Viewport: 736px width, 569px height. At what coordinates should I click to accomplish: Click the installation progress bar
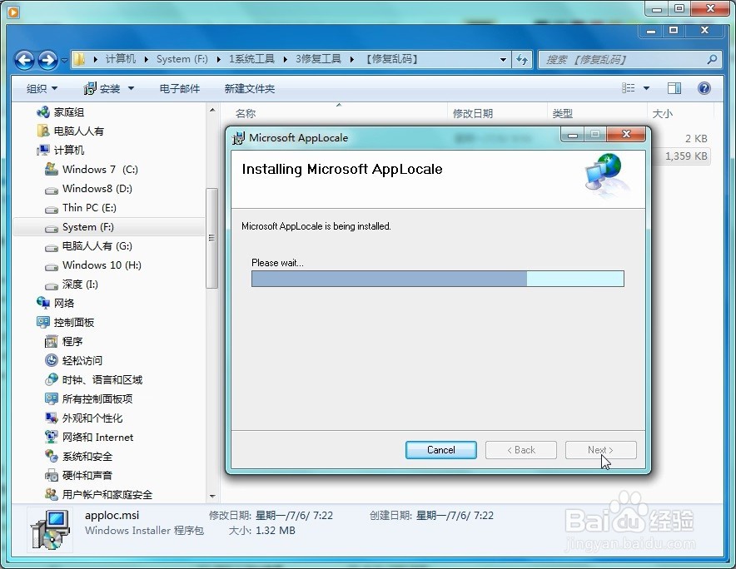pyautogui.click(x=437, y=279)
